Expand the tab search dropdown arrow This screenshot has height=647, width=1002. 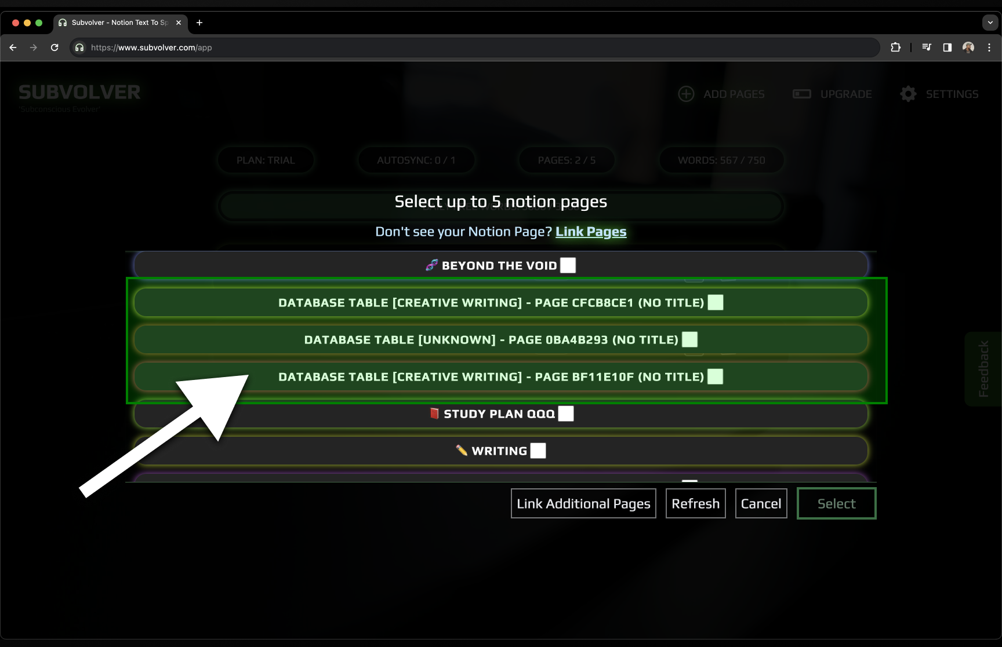point(990,23)
